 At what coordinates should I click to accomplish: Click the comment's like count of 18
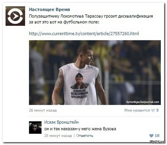click(x=157, y=136)
